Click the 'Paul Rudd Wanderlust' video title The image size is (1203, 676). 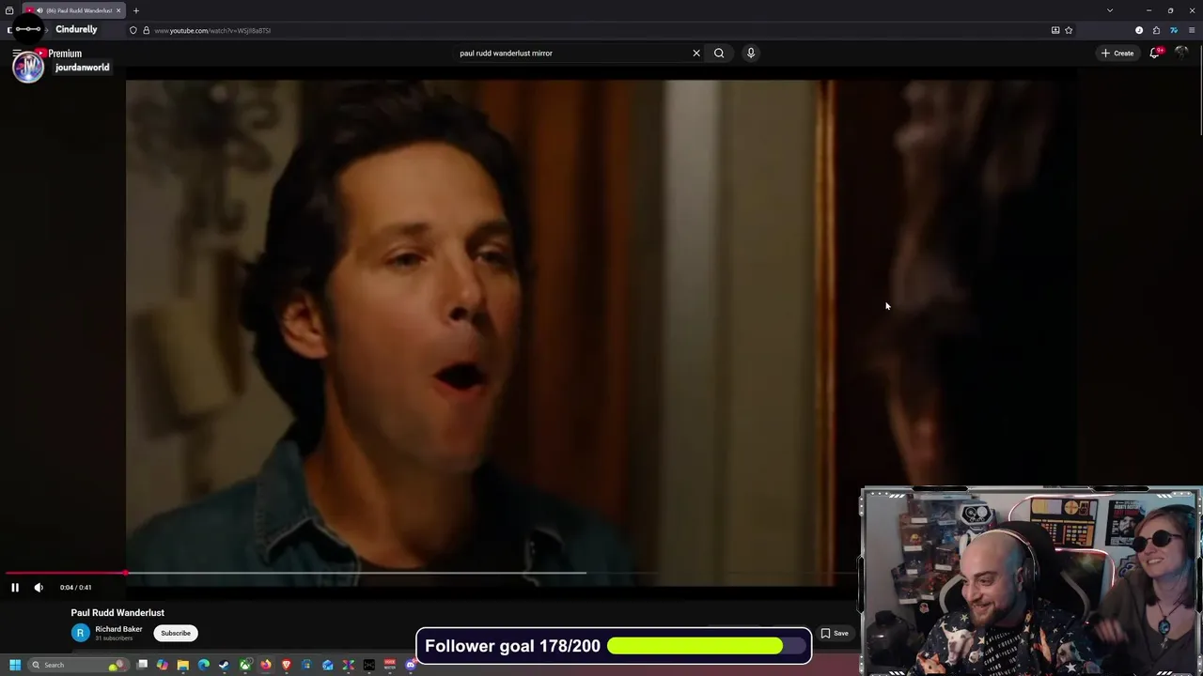pyautogui.click(x=117, y=613)
